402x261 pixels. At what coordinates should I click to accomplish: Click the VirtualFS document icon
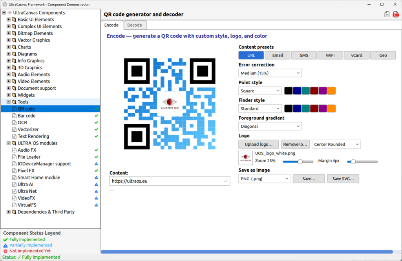tap(15, 205)
